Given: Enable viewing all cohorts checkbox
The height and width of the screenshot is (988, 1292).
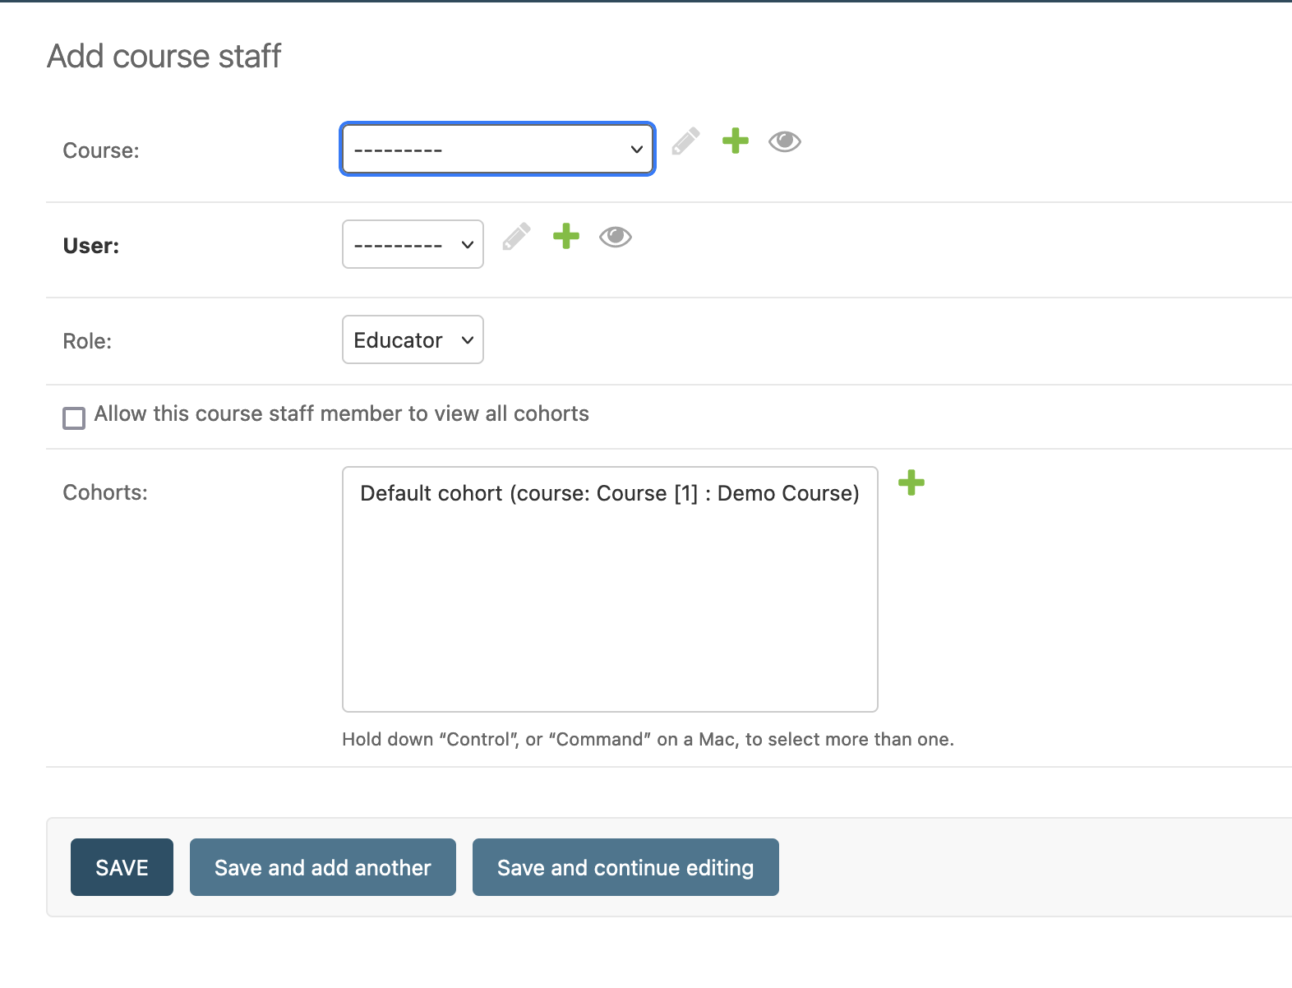Looking at the screenshot, I should [74, 418].
